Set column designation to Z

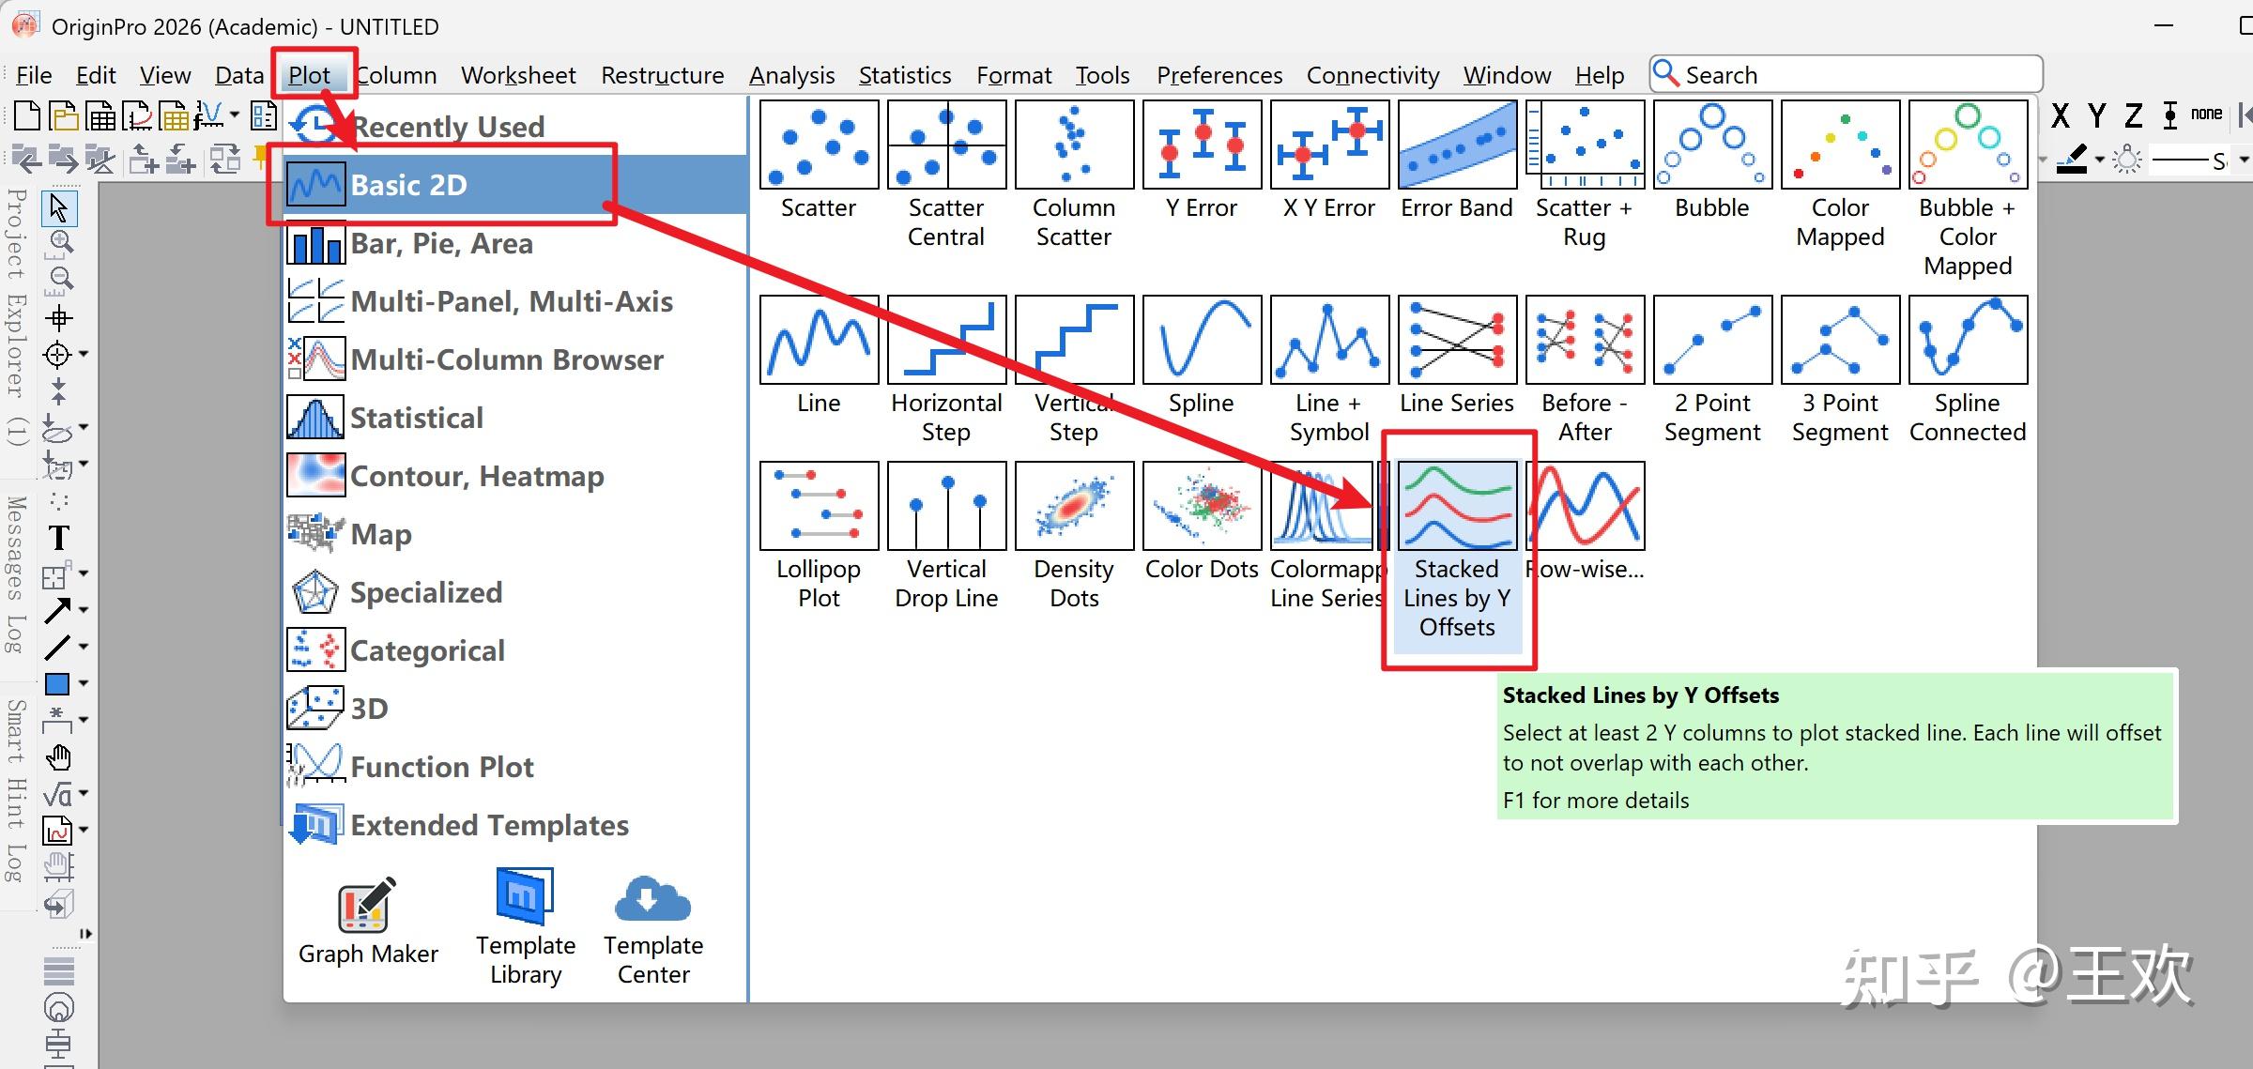tap(2133, 115)
